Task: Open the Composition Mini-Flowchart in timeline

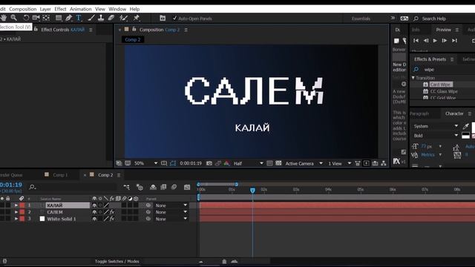Action: click(127, 187)
